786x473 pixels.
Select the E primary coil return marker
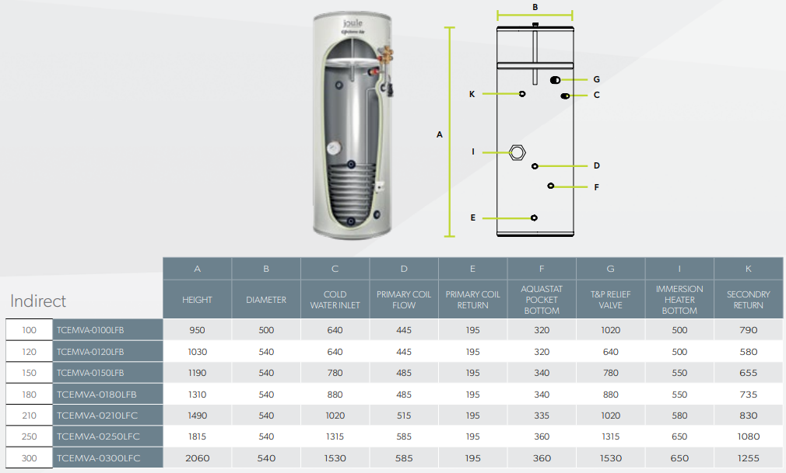point(534,217)
